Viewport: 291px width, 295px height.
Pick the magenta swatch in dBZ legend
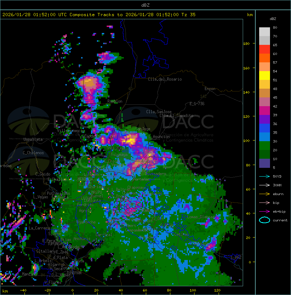pyautogui.click(x=264, y=110)
